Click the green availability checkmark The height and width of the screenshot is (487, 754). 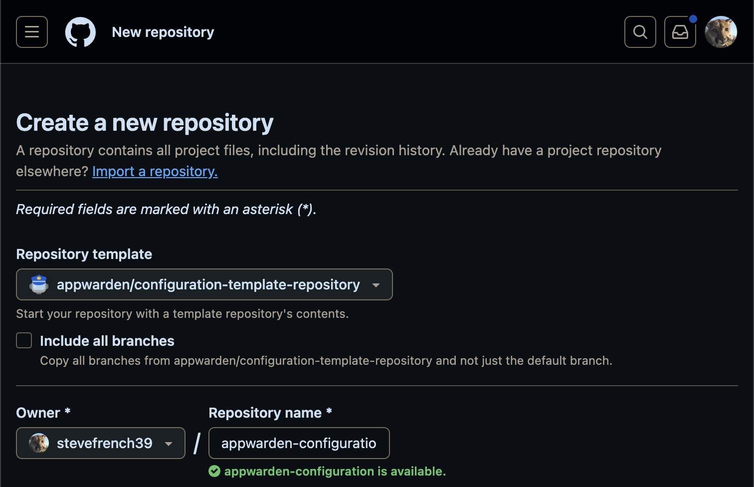214,471
